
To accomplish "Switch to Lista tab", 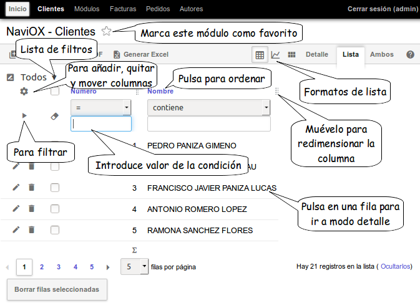I will tap(351, 54).
